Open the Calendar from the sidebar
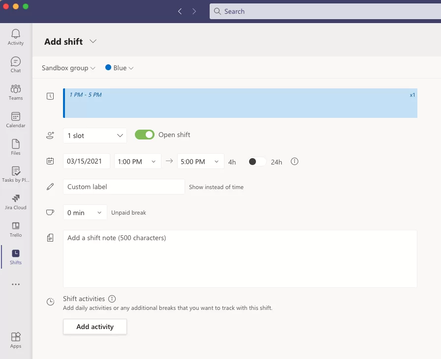 (x=15, y=119)
